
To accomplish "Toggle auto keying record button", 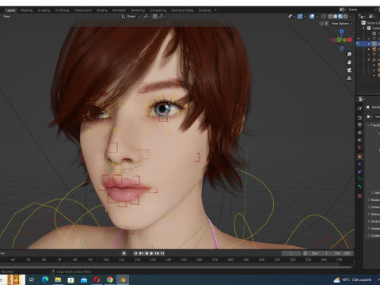I will tap(123, 253).
